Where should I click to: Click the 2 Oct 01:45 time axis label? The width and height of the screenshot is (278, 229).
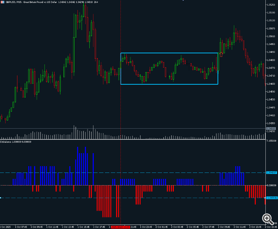point(162,227)
